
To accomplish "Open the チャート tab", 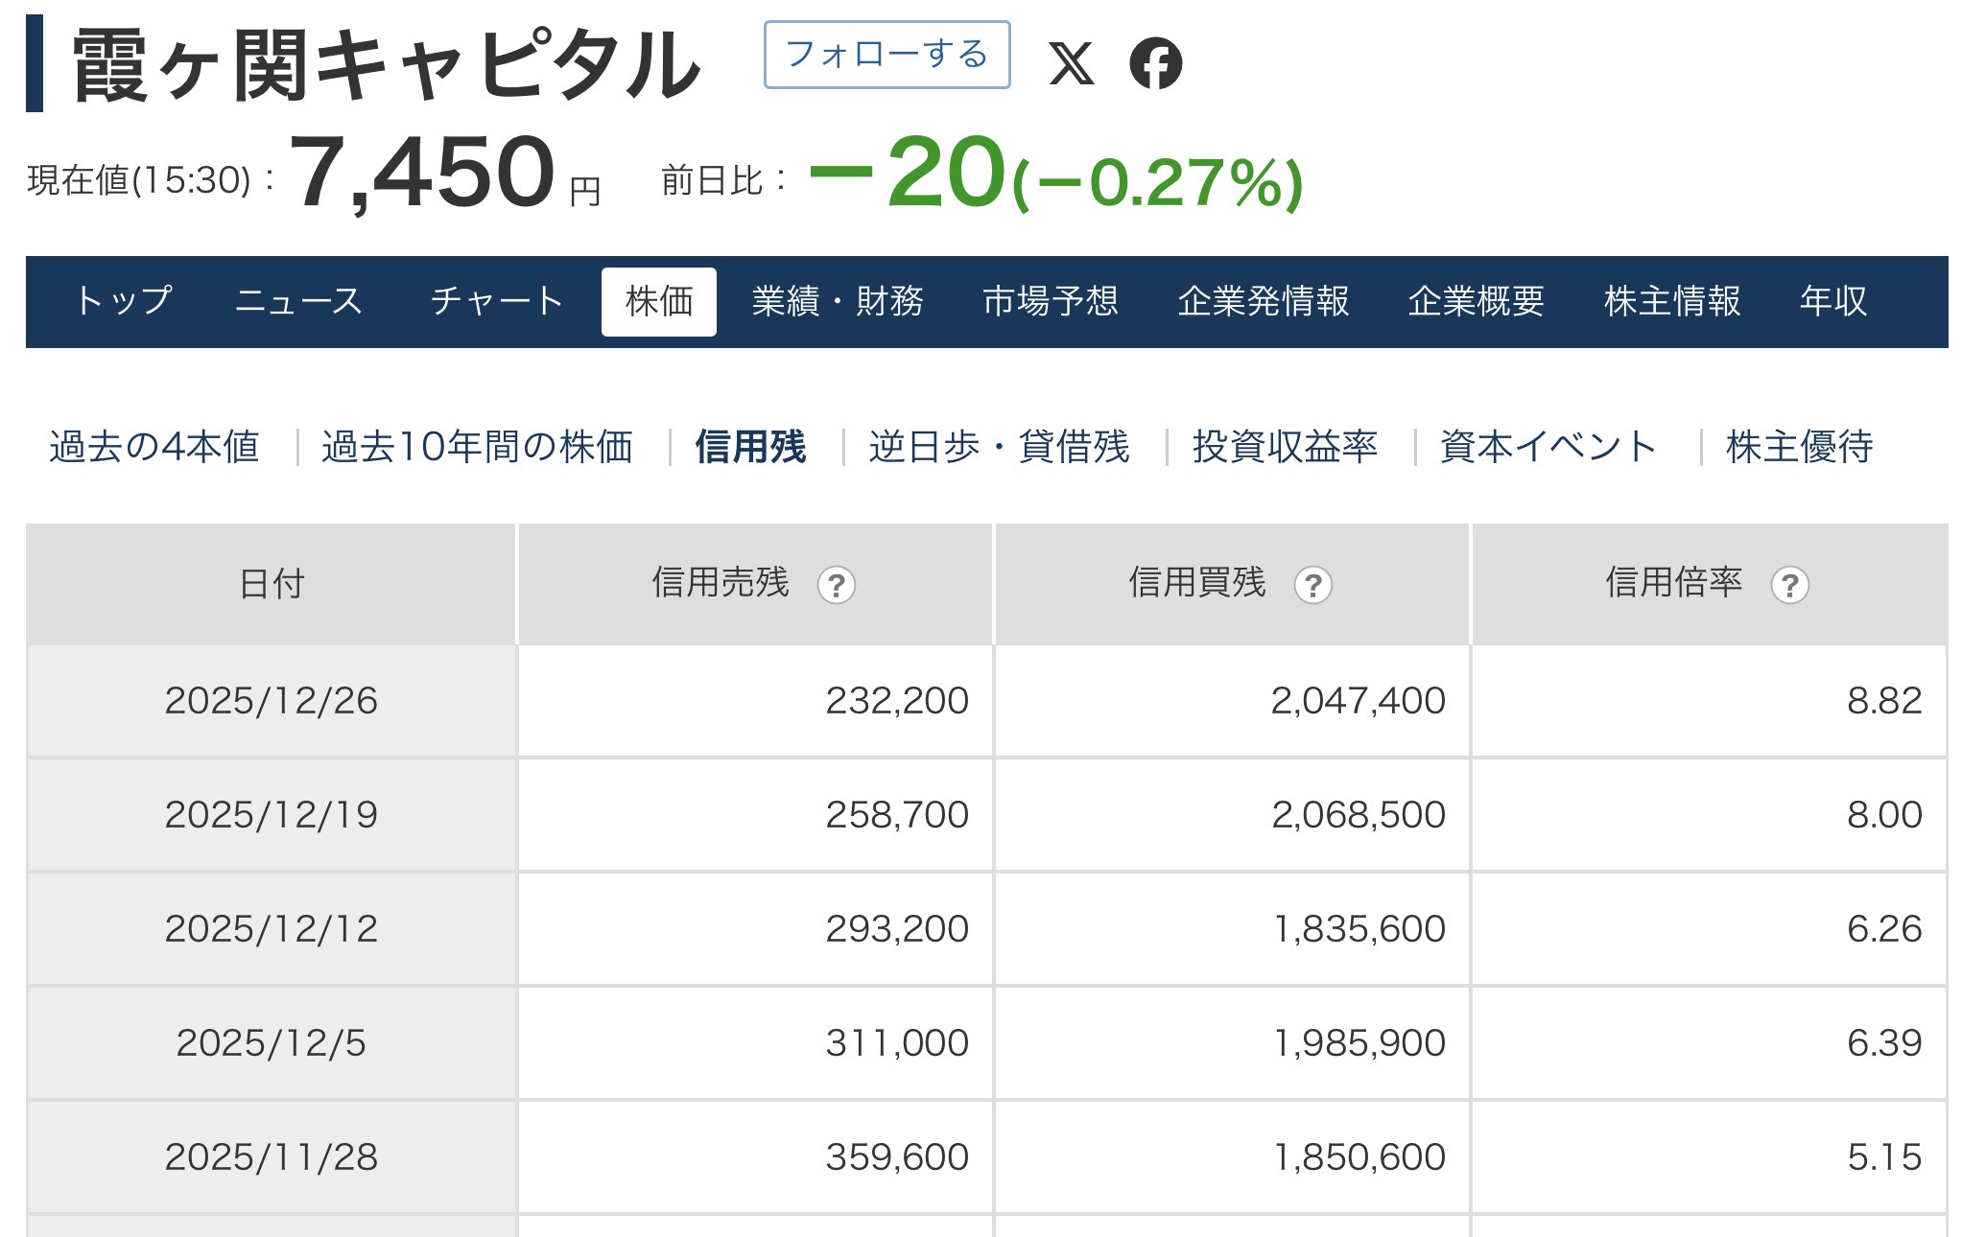I will (496, 301).
